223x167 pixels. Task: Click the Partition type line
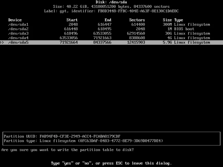83,141
